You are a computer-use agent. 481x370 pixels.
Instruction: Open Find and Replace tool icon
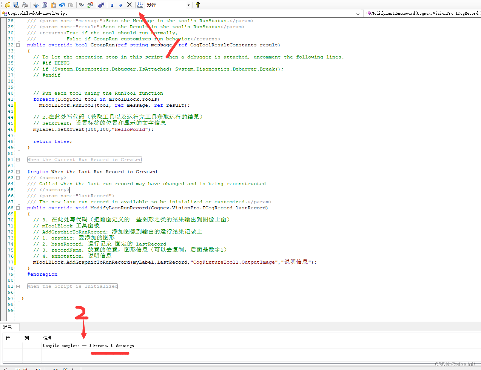point(90,5)
